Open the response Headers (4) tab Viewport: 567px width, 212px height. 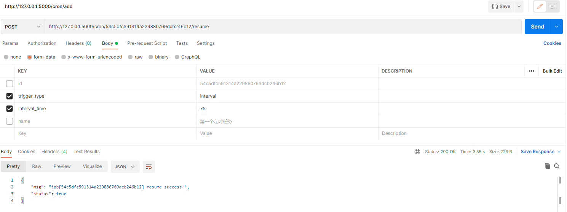54,152
